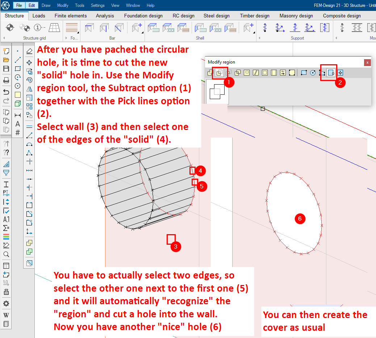This screenshot has height=338, width=376.
Task: Select the rectangle region option in Modify region
Action: (304, 73)
